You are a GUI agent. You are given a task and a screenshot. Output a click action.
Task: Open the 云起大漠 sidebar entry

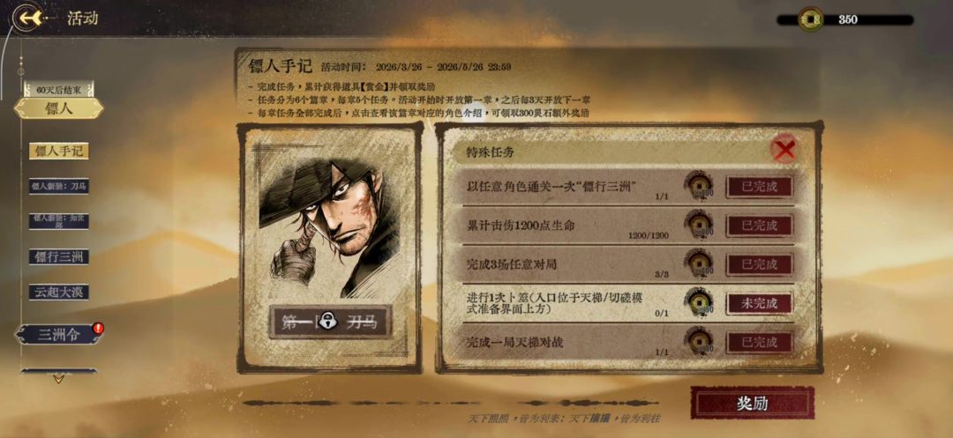click(59, 292)
